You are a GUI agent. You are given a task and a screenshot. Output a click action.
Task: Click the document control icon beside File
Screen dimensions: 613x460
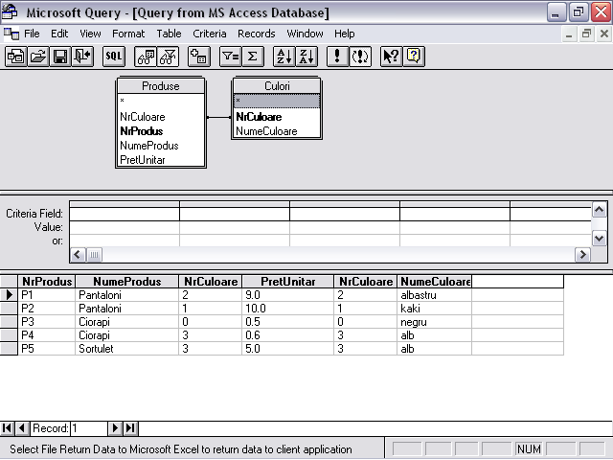[x=11, y=34]
